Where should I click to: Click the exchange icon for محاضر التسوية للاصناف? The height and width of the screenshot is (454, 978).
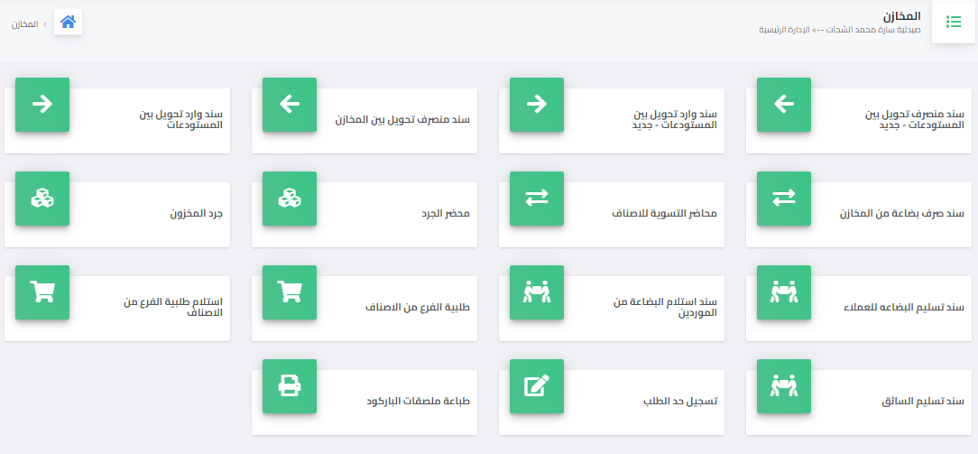pyautogui.click(x=537, y=199)
